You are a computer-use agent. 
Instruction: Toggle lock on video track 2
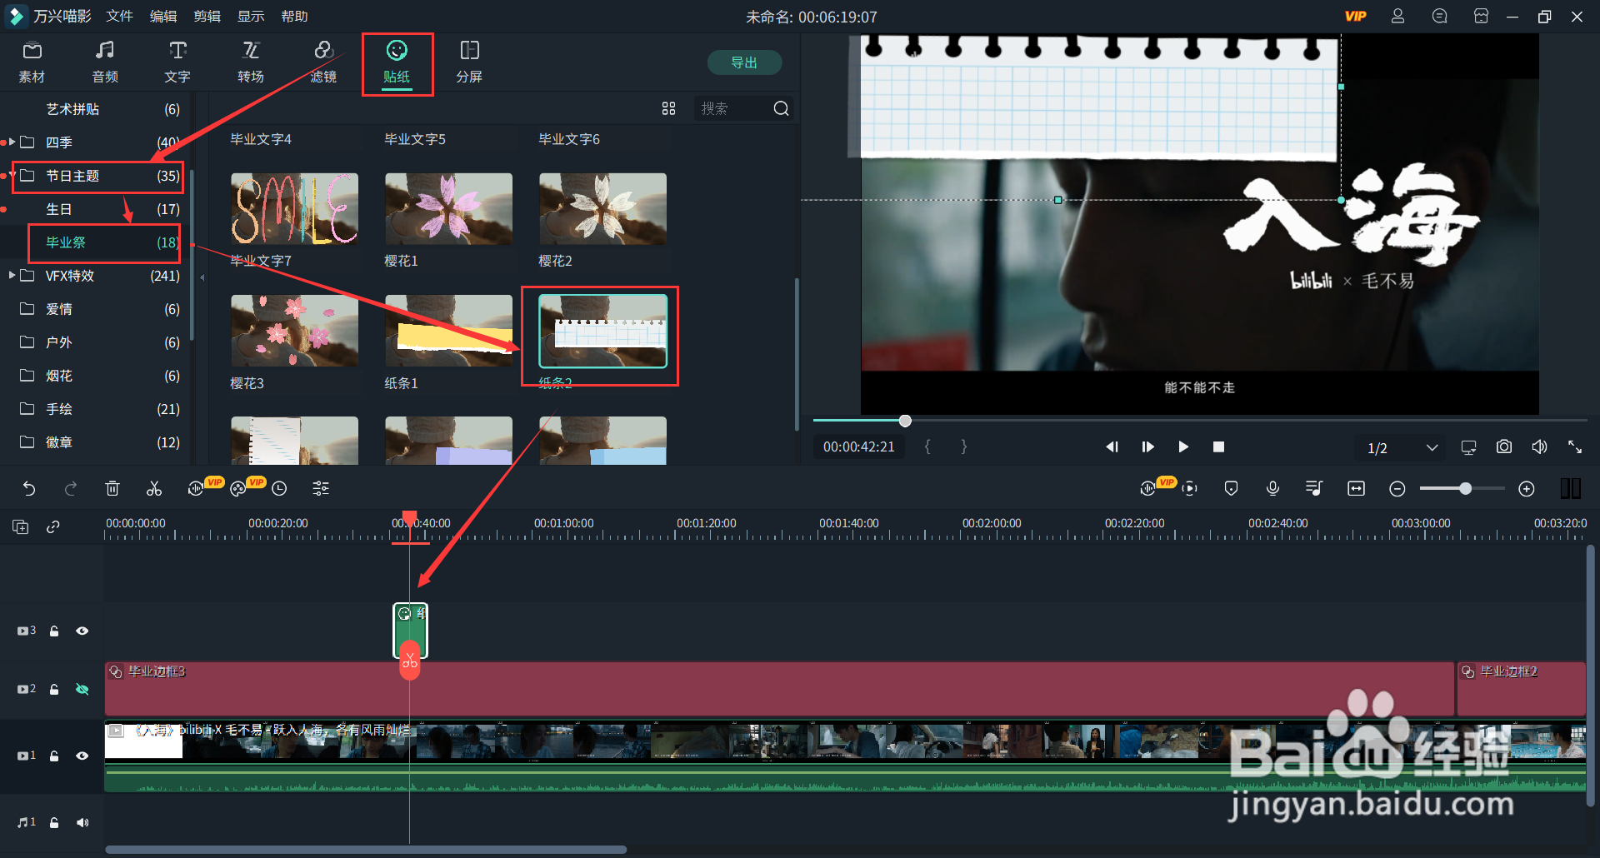pyautogui.click(x=54, y=690)
